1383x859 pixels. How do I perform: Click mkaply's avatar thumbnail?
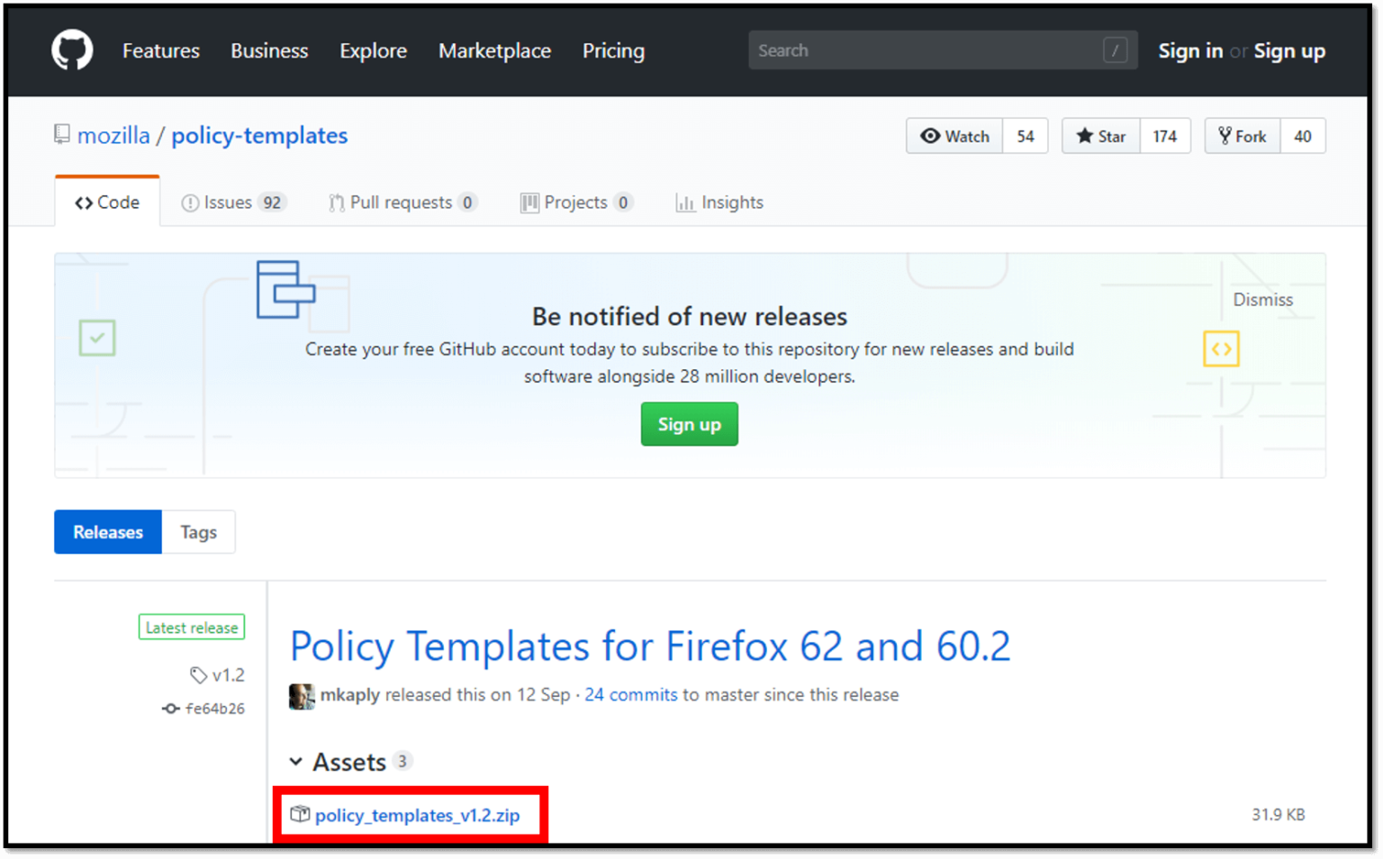pos(302,696)
